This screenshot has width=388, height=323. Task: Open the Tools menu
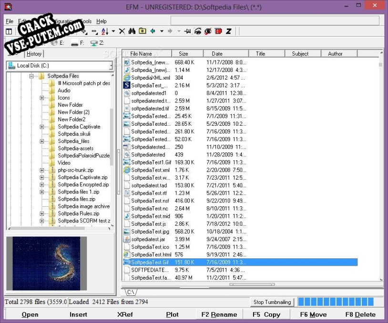click(x=86, y=21)
